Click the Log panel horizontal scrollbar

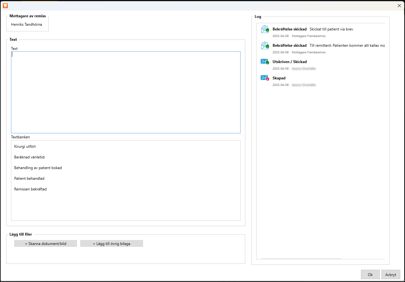(301, 259)
